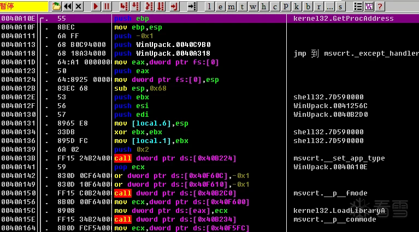Select the 'mov [local.6],esp' instruction
The height and width of the screenshot is (232, 419).
(151, 123)
